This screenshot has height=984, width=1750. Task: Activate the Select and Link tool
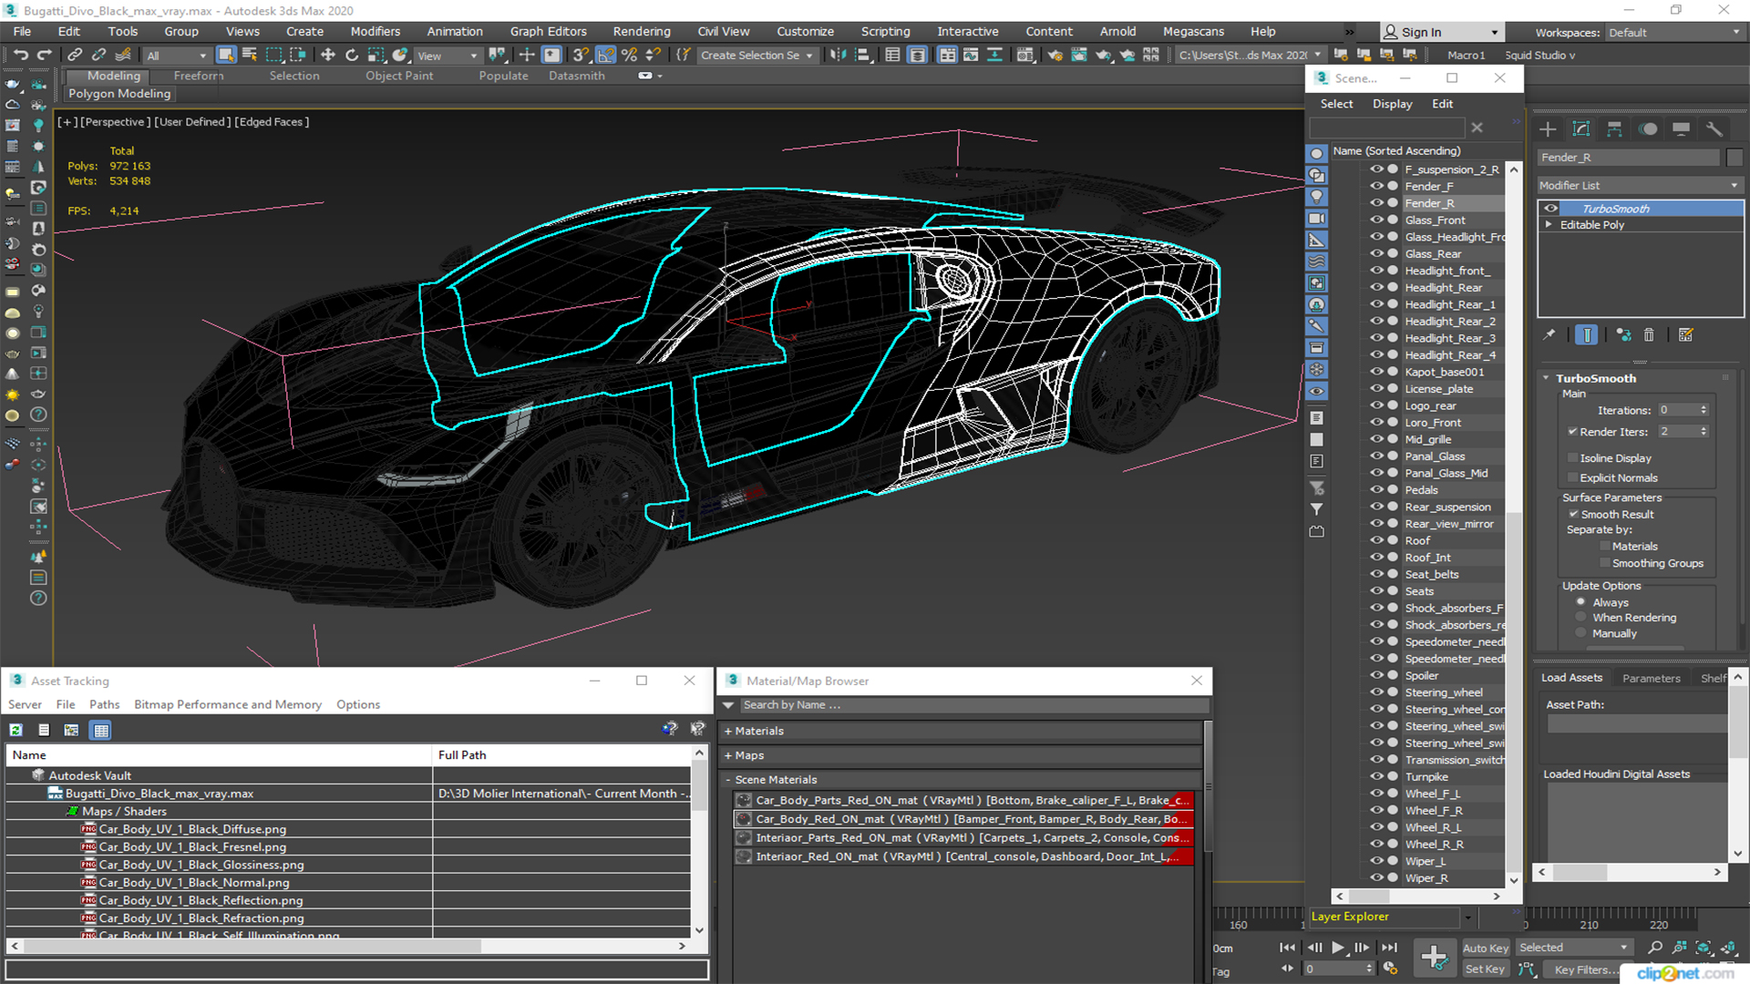point(75,56)
